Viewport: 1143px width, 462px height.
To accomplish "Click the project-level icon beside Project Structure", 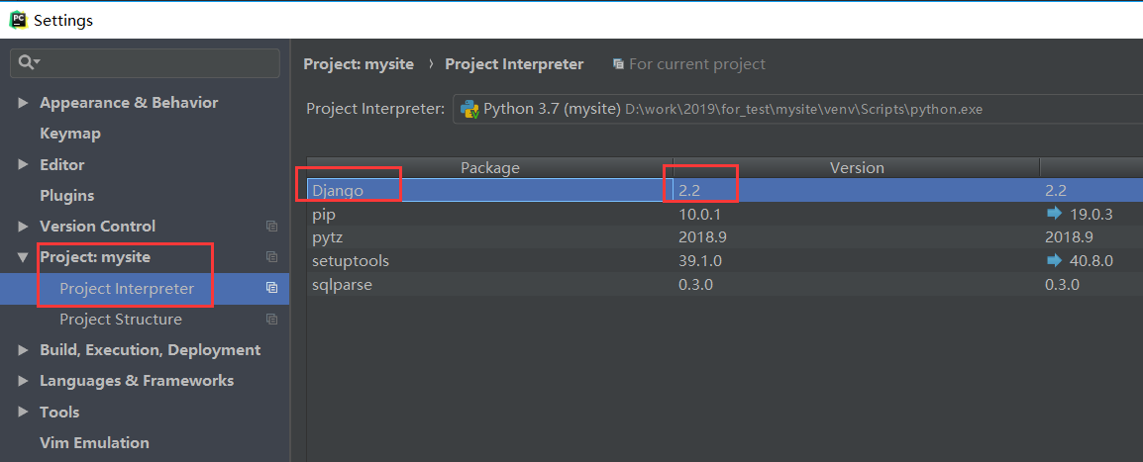I will click(271, 320).
